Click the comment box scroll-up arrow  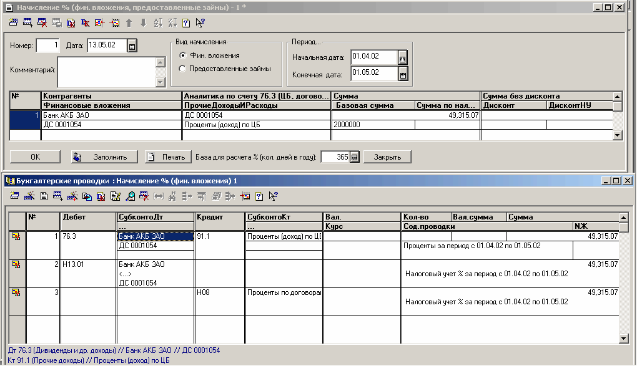pyautogui.click(x=160, y=62)
